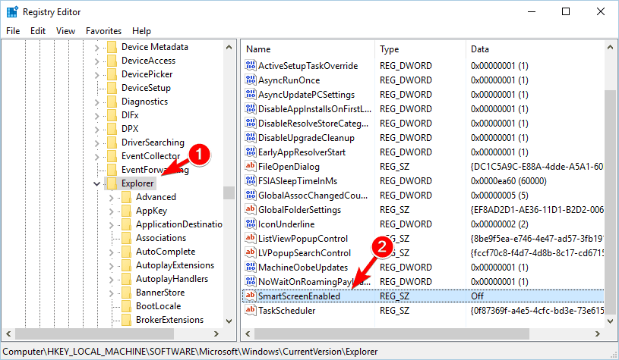Click REG_SZ type of TaskScheduler row
The width and height of the screenshot is (619, 360).
pos(394,311)
